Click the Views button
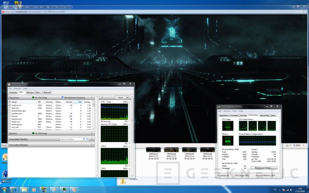Screen dimensions: 309x193 (x=121, y=97)
